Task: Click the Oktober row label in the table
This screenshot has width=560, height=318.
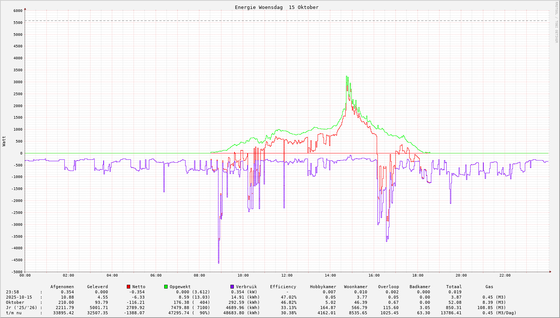Action: click(15, 302)
